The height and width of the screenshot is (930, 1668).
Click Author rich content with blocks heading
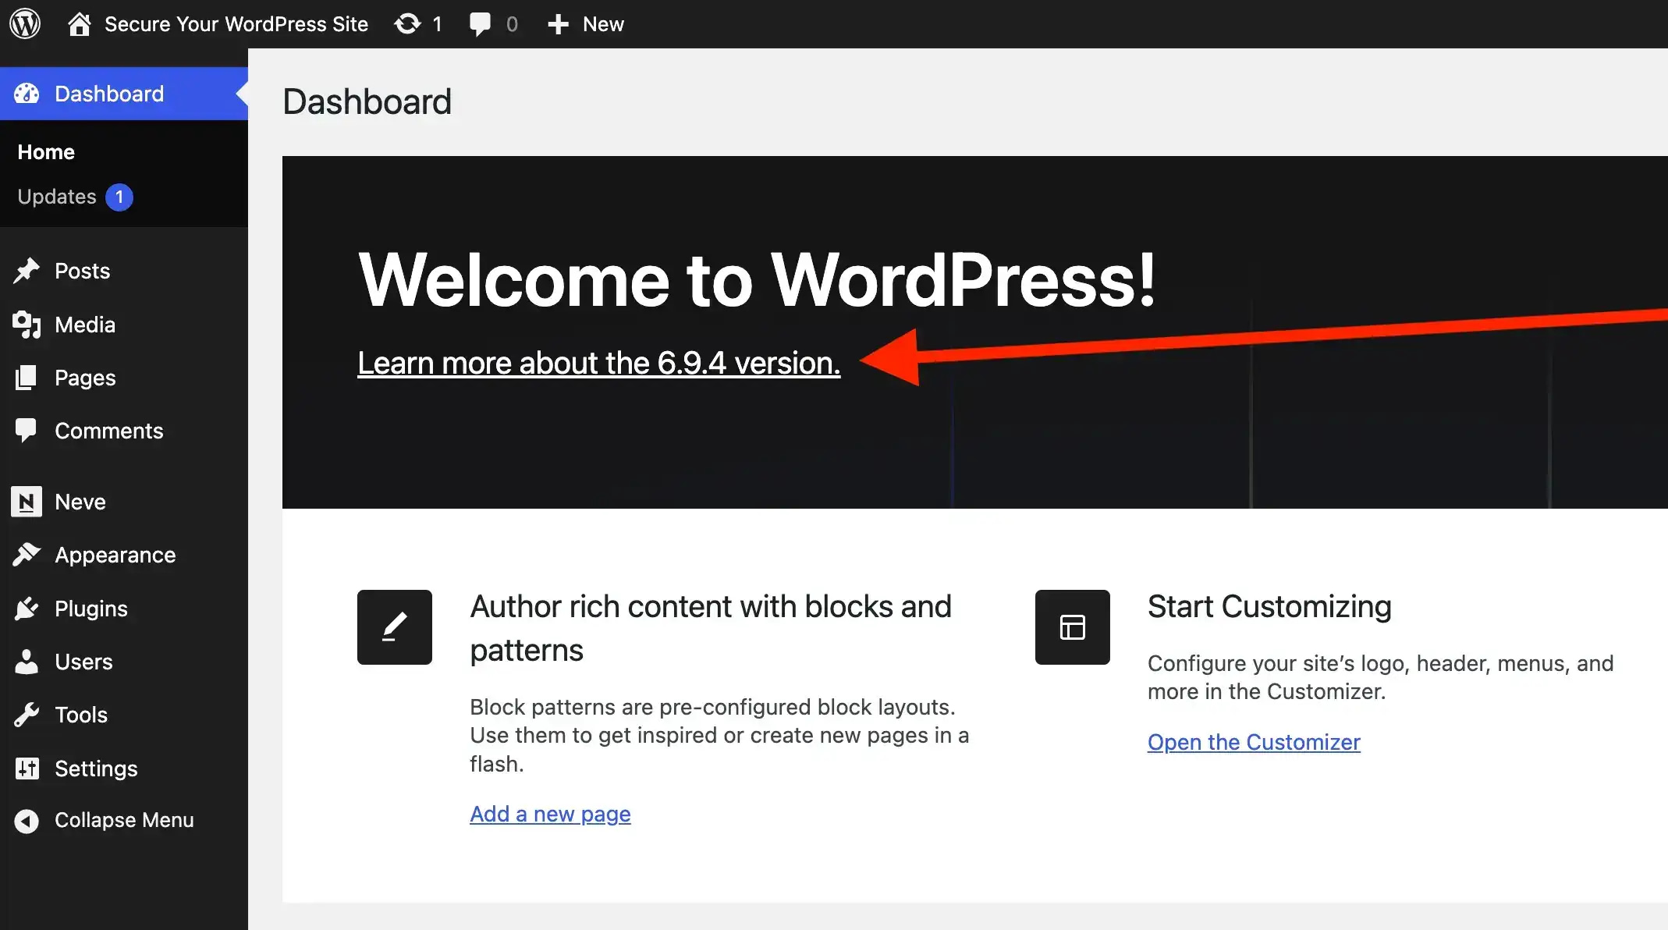click(x=711, y=628)
